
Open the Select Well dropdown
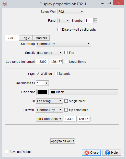(x=71, y=12)
